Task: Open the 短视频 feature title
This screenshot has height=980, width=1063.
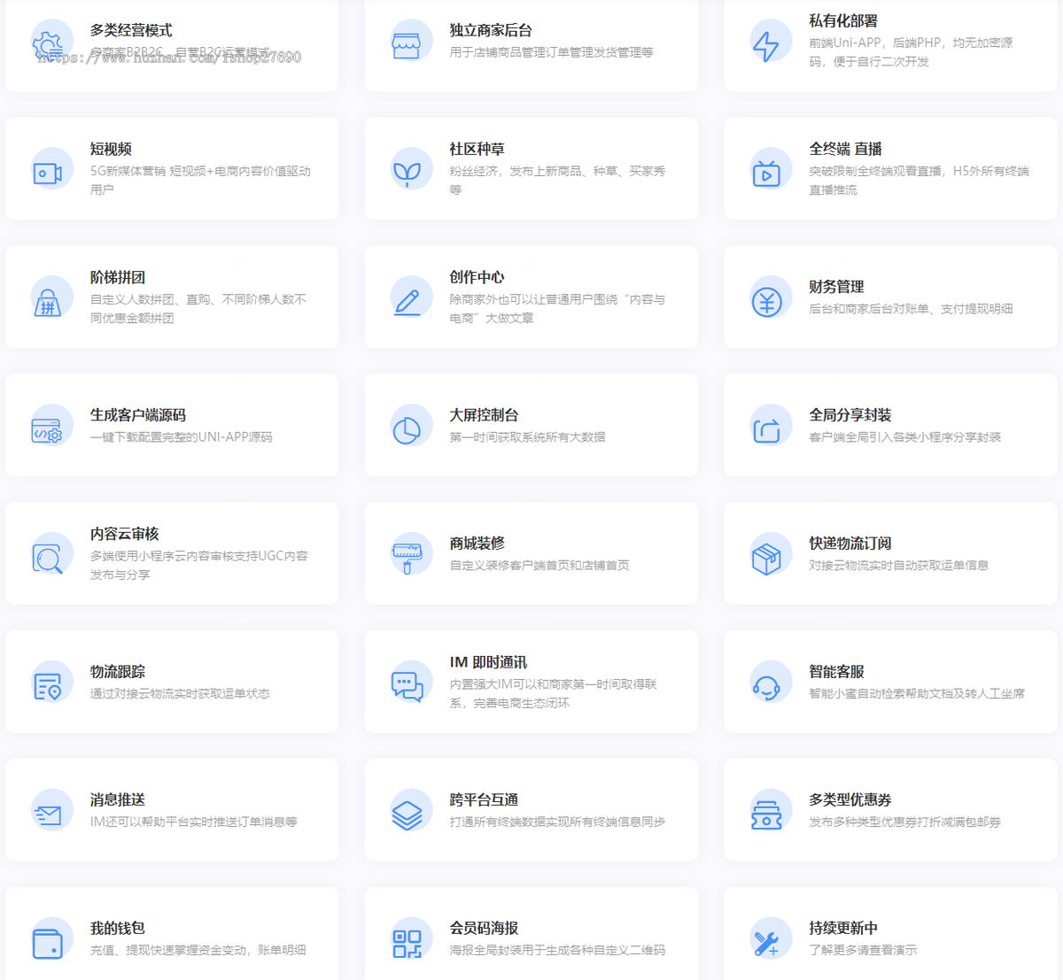Action: (111, 149)
